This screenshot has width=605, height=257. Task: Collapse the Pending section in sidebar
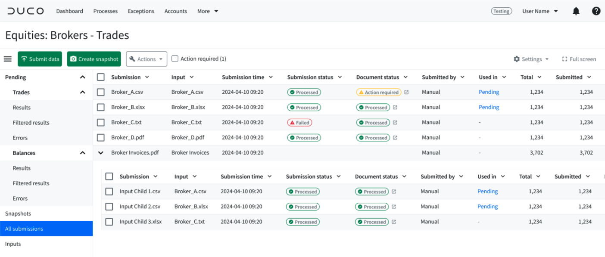coord(83,77)
